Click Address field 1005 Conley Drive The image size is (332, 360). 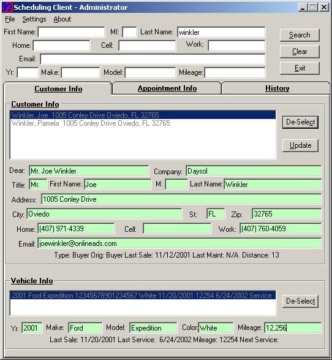tap(181, 199)
